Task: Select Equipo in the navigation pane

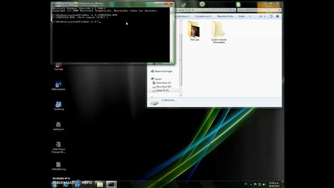Action: click(157, 79)
